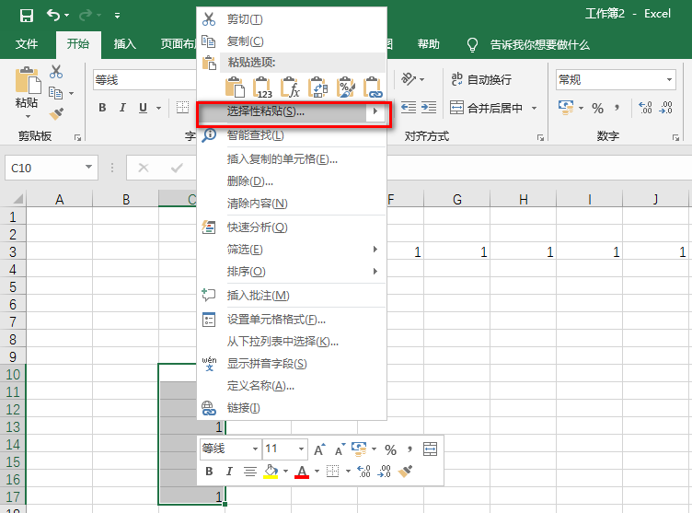Click the ribbon cut scissors icon
Screen dimensions: 692x513
coord(56,72)
